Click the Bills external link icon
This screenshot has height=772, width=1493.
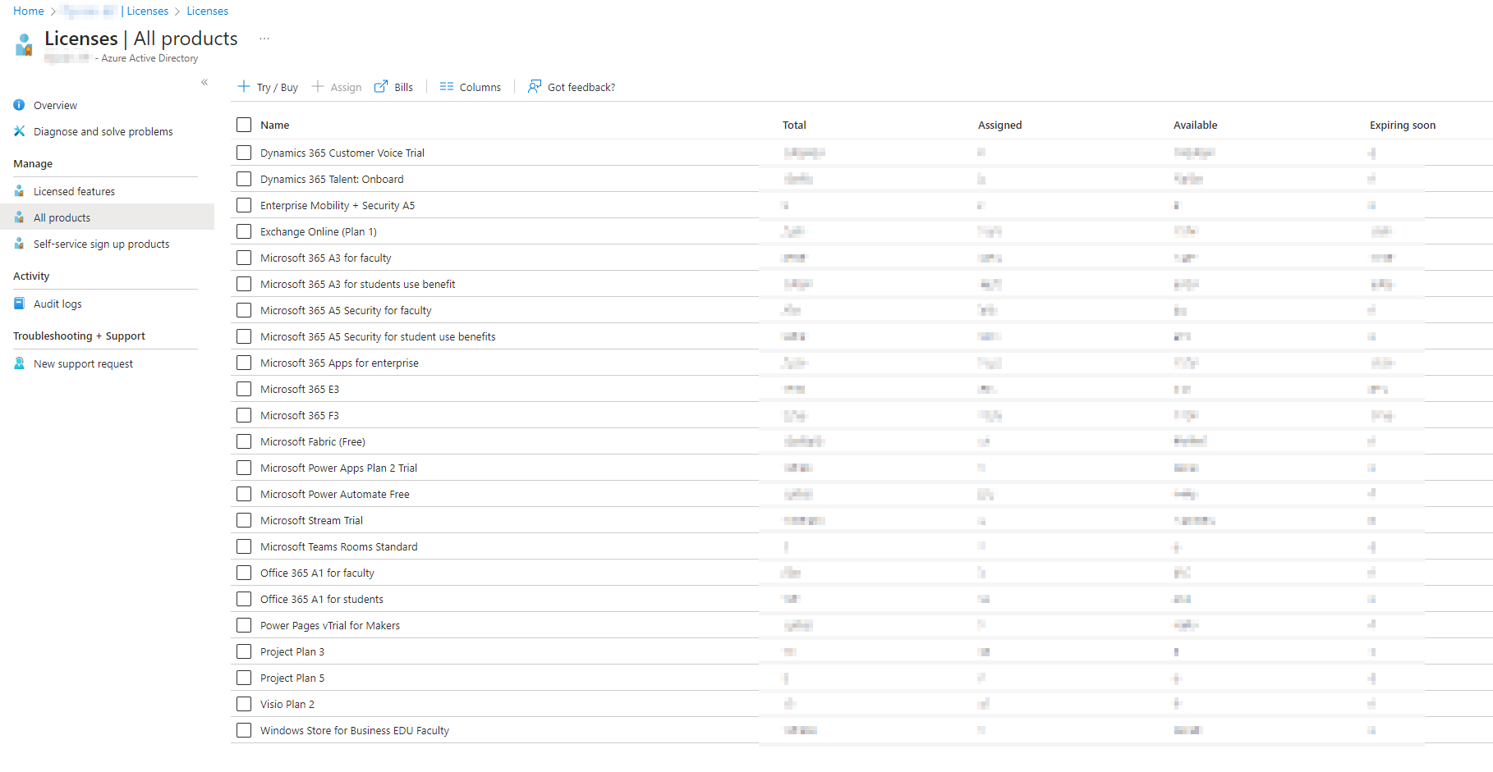381,86
